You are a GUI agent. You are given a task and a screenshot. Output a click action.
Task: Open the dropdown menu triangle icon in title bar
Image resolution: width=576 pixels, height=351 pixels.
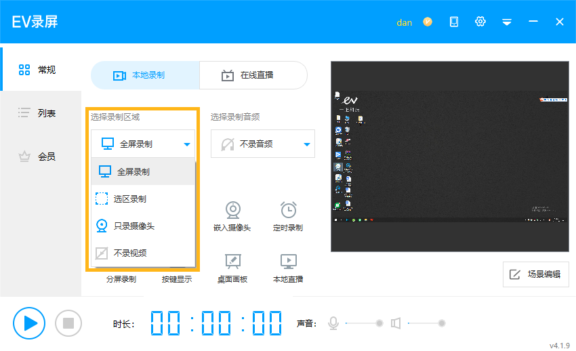click(x=507, y=22)
